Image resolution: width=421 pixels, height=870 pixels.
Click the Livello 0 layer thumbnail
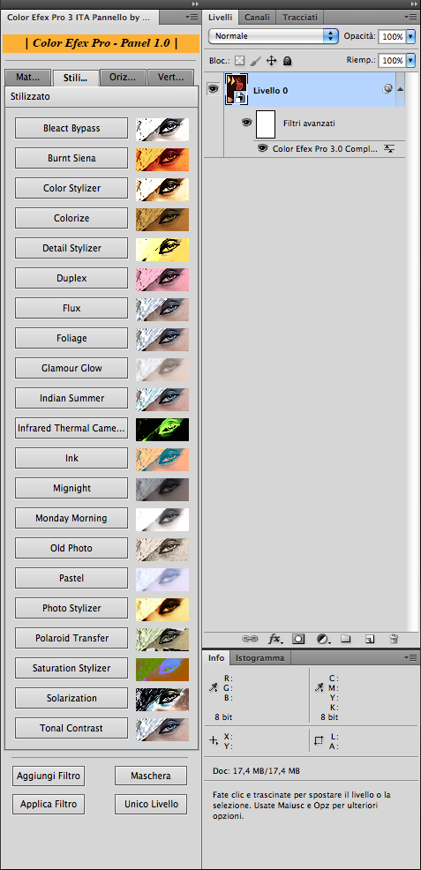[x=237, y=89]
